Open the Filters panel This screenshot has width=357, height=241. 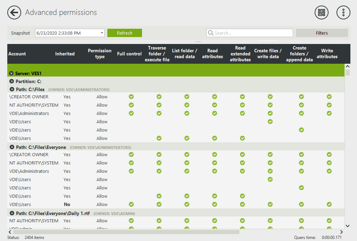(322, 33)
